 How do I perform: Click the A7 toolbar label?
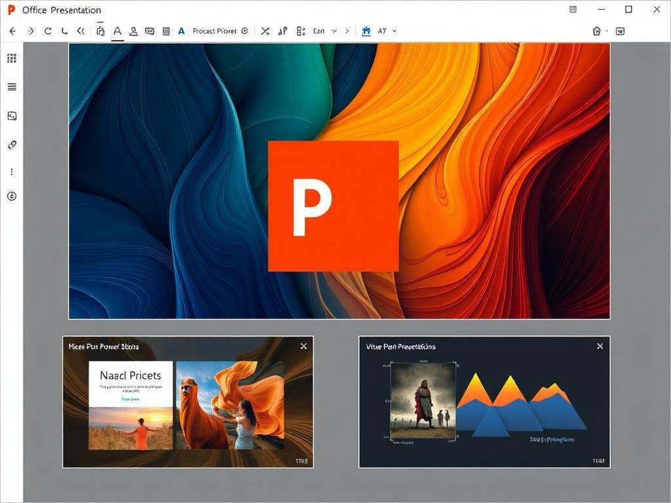click(382, 31)
